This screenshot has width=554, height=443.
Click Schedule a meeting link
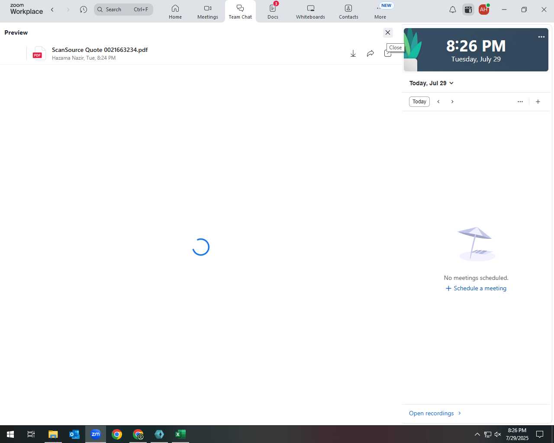click(x=476, y=288)
